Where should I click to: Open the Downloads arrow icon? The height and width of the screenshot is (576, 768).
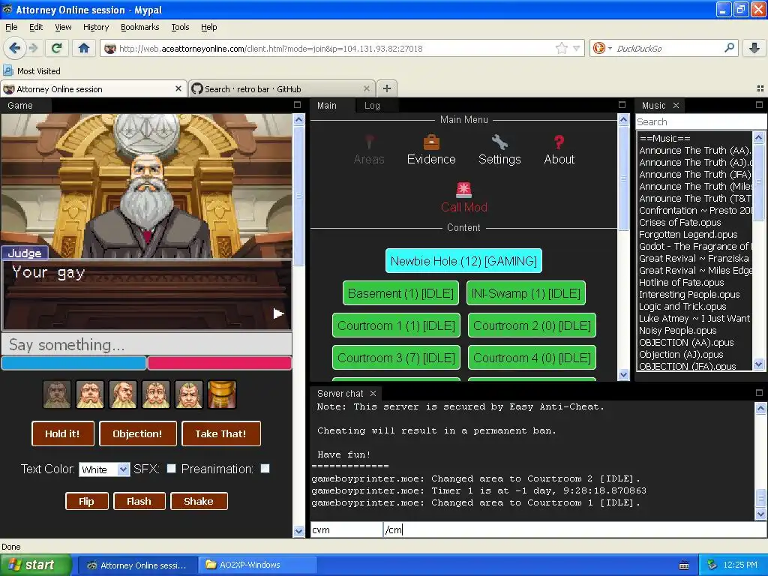point(754,48)
